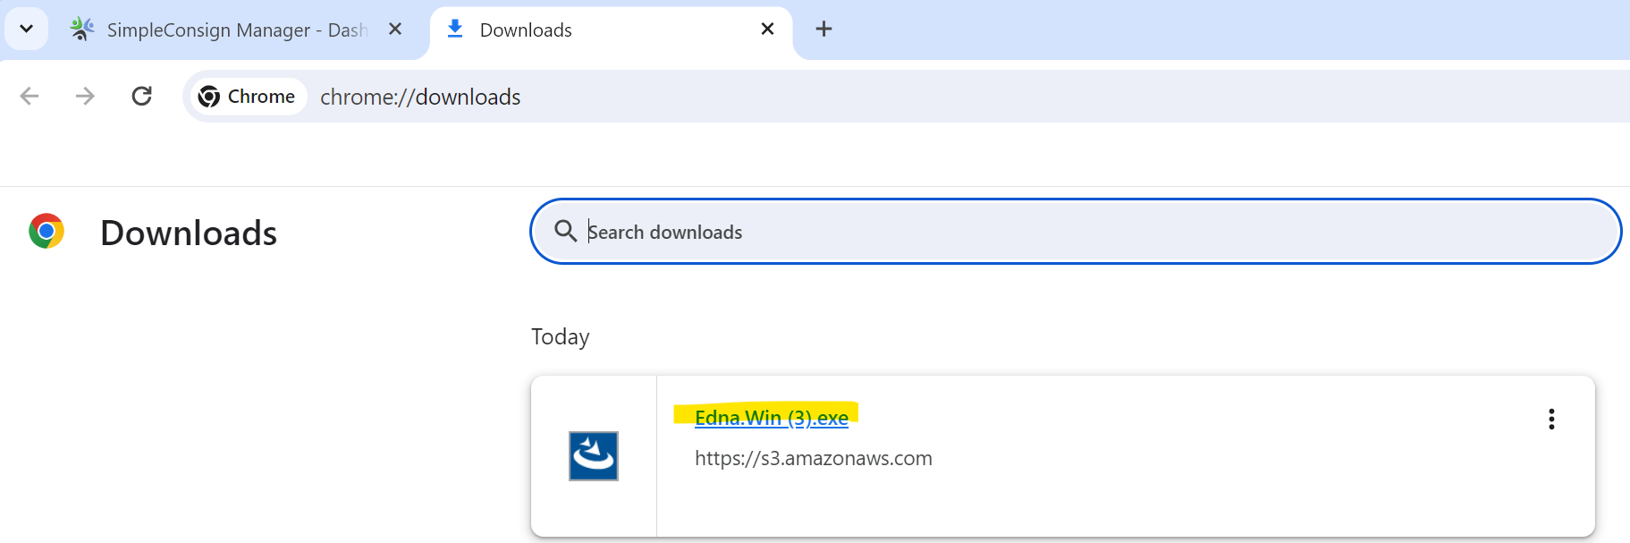
Task: Close the SimpleConsign Manager tab
Action: point(395,30)
